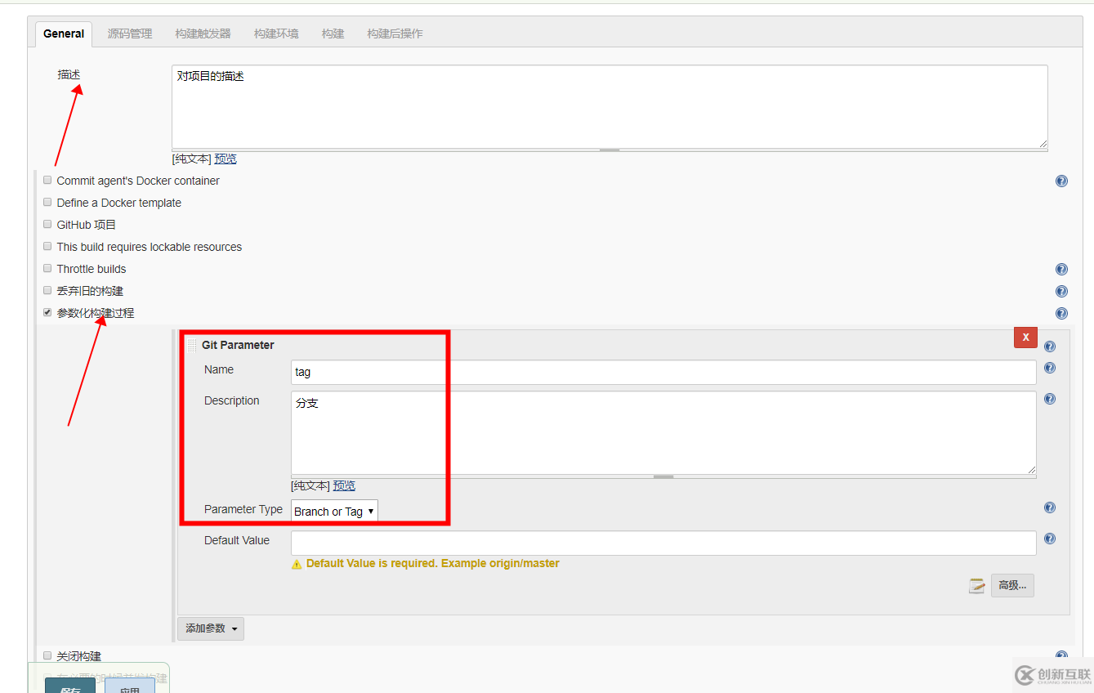Open the 构建后操作 tab
Screen dimensions: 1094x693
coord(395,34)
